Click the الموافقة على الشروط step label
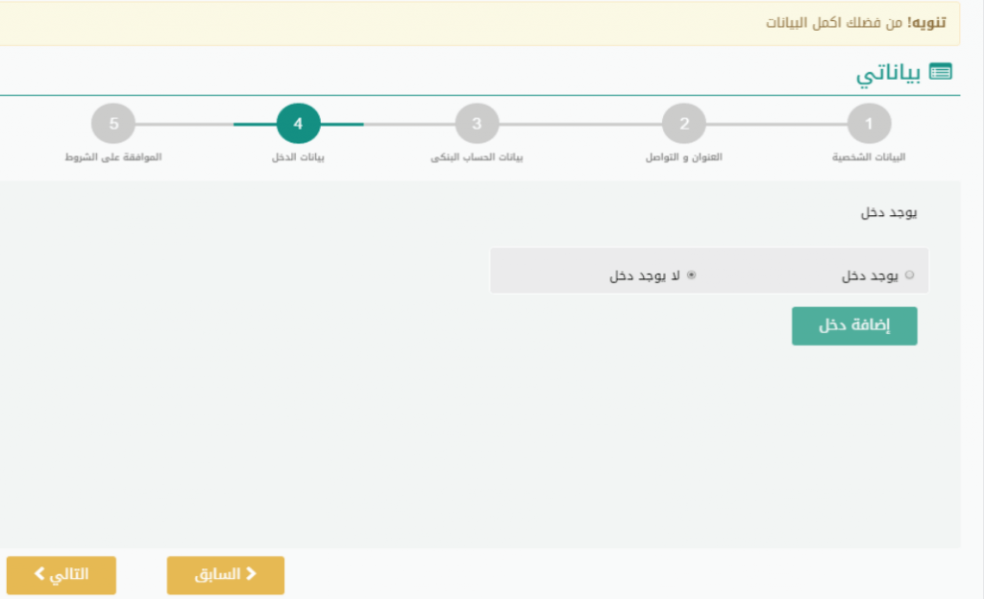 (113, 157)
